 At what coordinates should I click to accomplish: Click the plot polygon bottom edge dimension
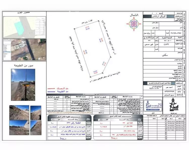click(x=96, y=72)
